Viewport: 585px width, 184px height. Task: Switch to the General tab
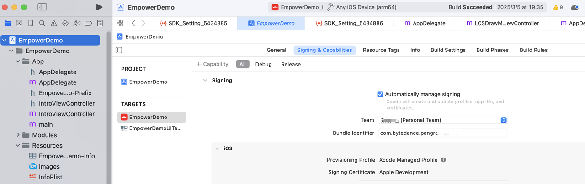pyautogui.click(x=277, y=50)
